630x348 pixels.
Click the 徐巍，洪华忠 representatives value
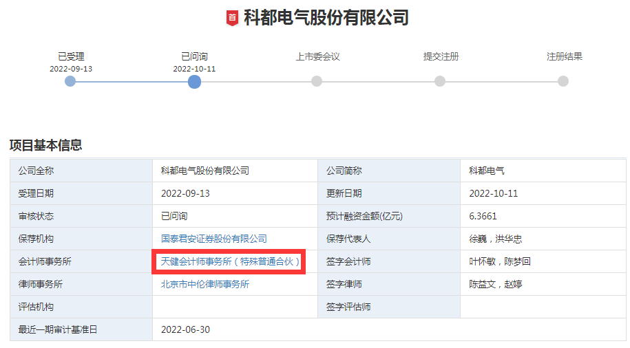(x=496, y=239)
